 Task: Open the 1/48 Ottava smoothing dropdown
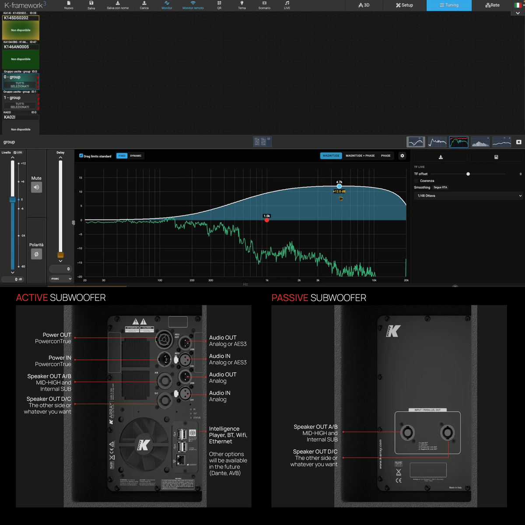[x=469, y=196]
